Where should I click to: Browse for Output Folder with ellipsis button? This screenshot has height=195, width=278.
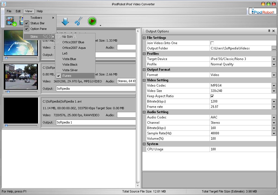click(x=274, y=48)
